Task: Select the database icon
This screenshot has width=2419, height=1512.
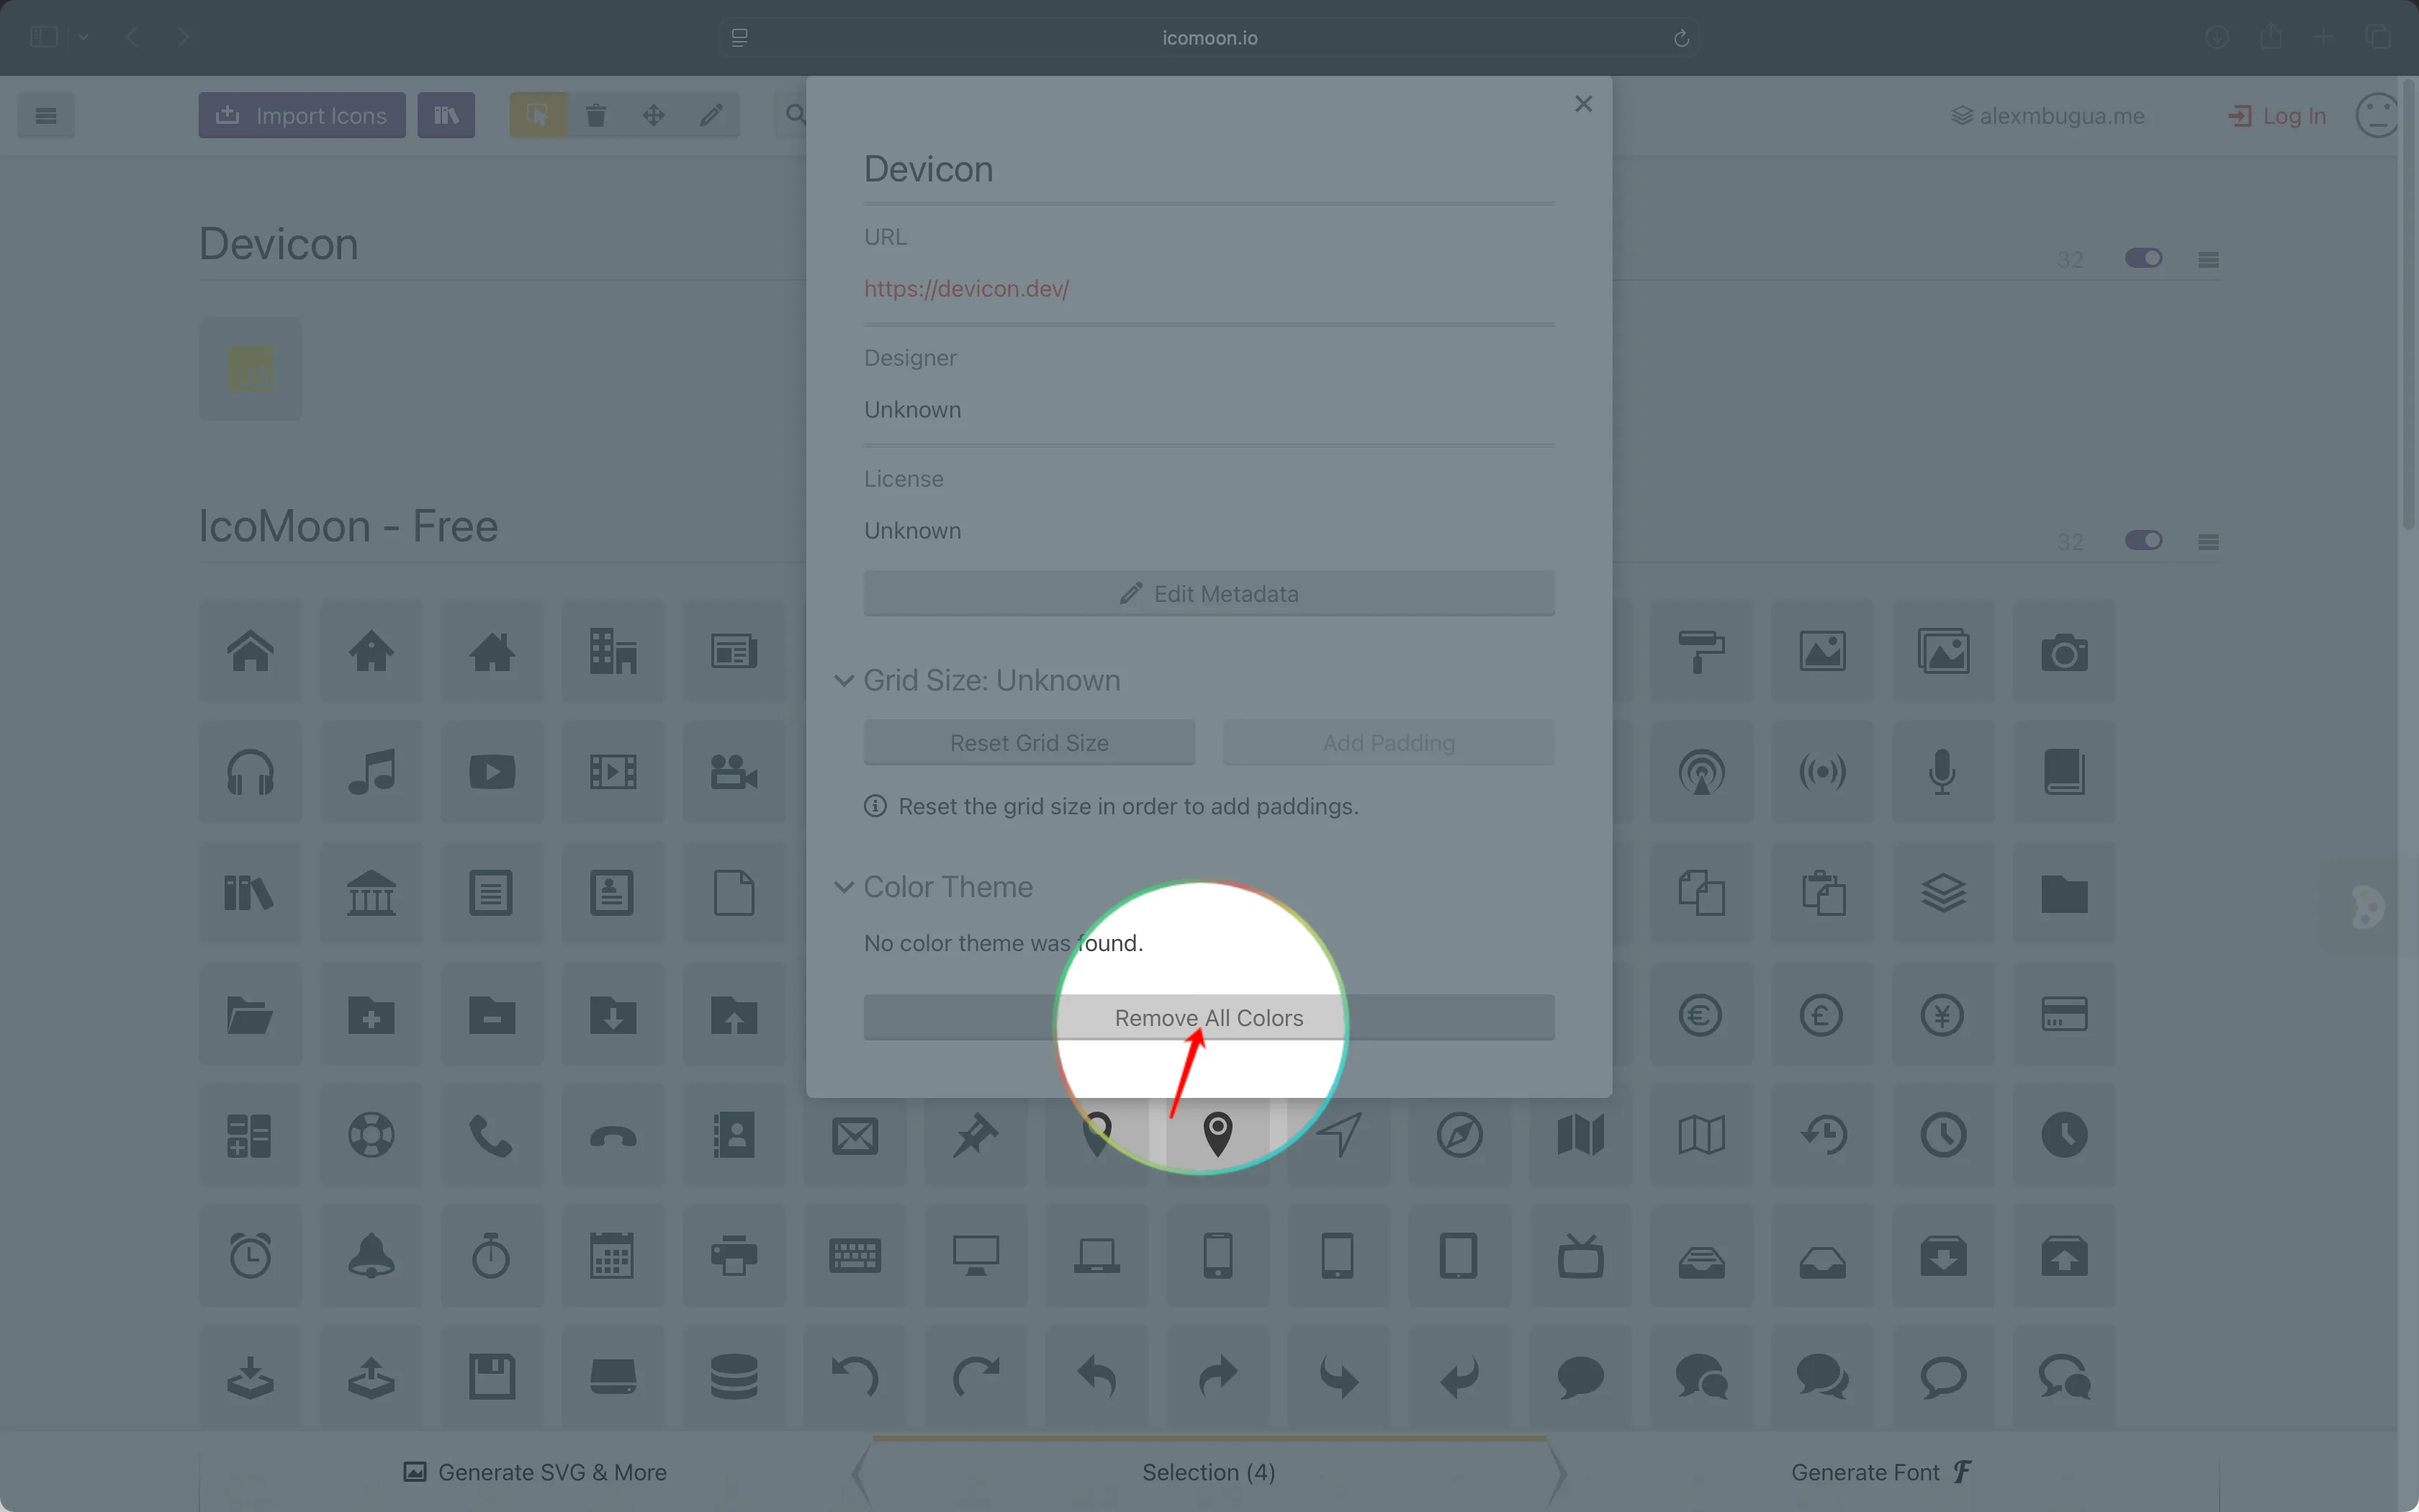Action: coord(734,1378)
